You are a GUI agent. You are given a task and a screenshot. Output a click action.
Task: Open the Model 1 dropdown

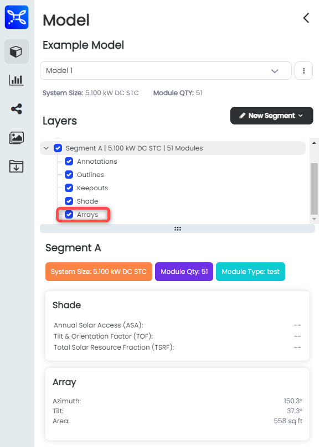tap(166, 70)
